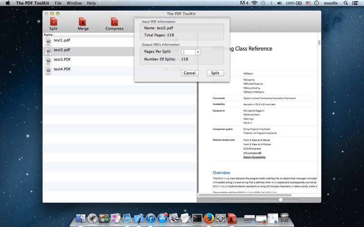Open the volume menu bar icon
Screen dimensions: 364x227
[x=279, y=3]
